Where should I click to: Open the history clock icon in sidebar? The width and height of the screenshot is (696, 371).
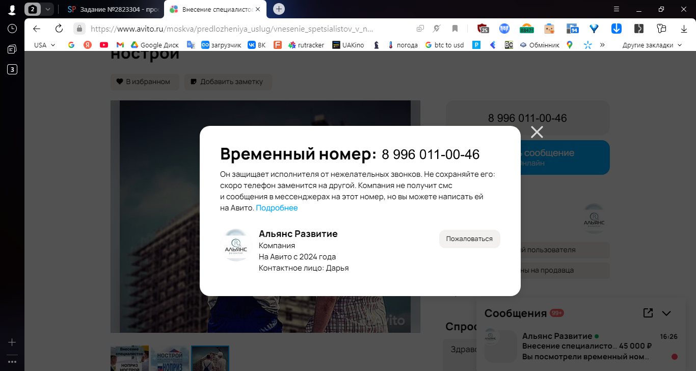tap(12, 29)
